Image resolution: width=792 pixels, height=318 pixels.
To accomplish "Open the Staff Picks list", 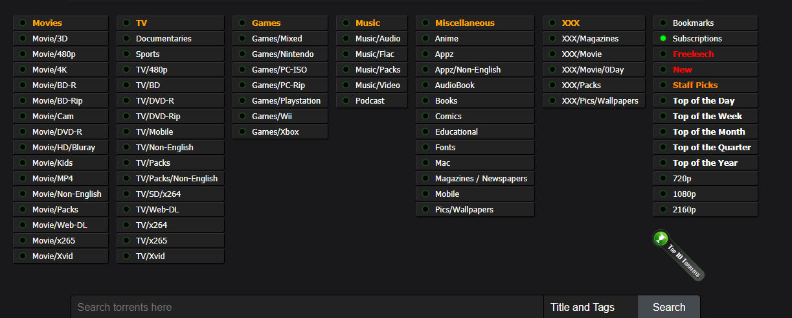I will 695,85.
